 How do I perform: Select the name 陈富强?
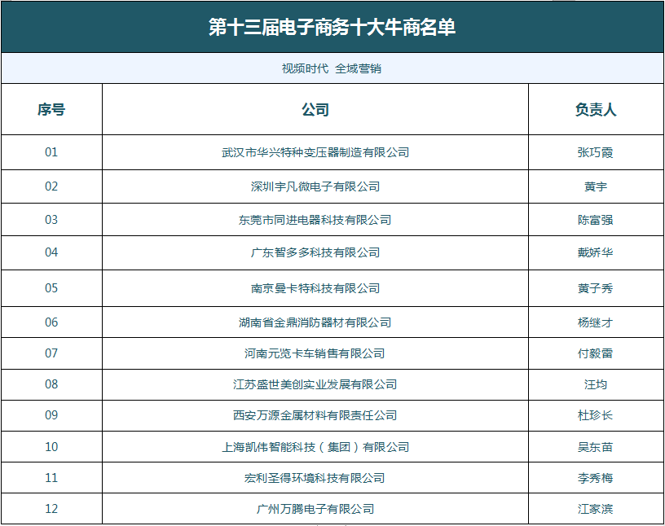click(596, 220)
